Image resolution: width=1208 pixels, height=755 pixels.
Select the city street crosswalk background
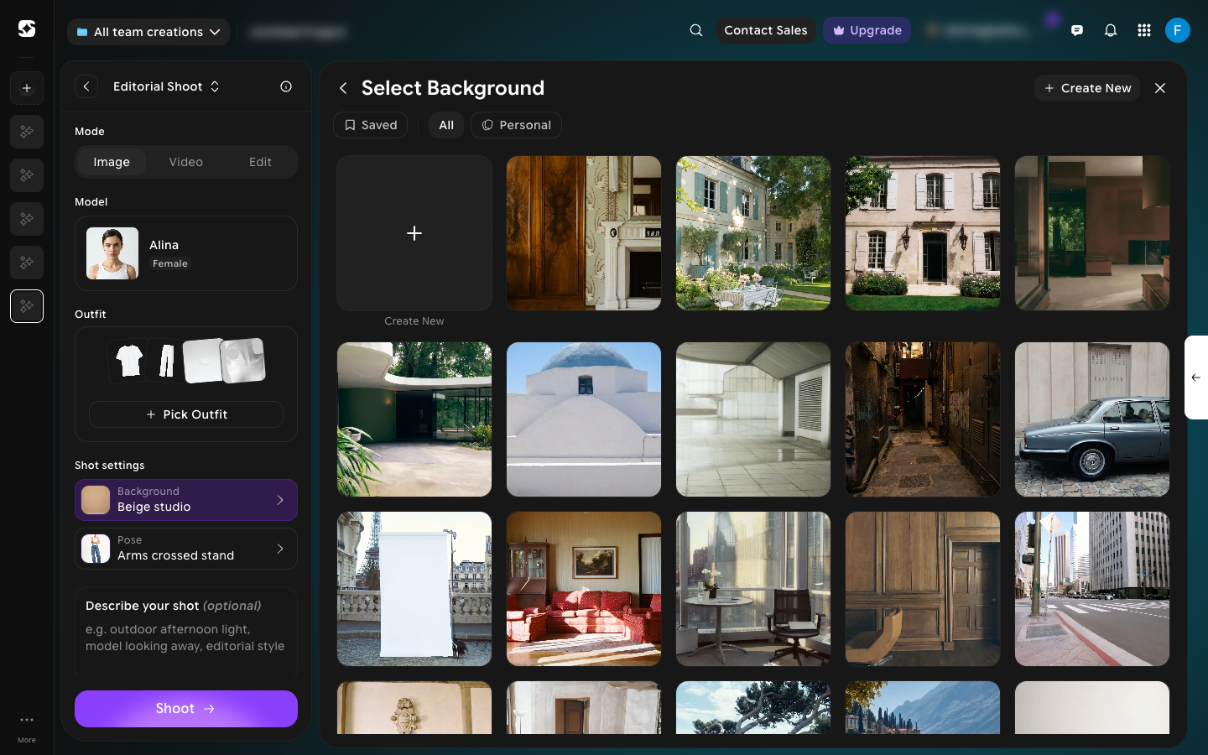1092,589
